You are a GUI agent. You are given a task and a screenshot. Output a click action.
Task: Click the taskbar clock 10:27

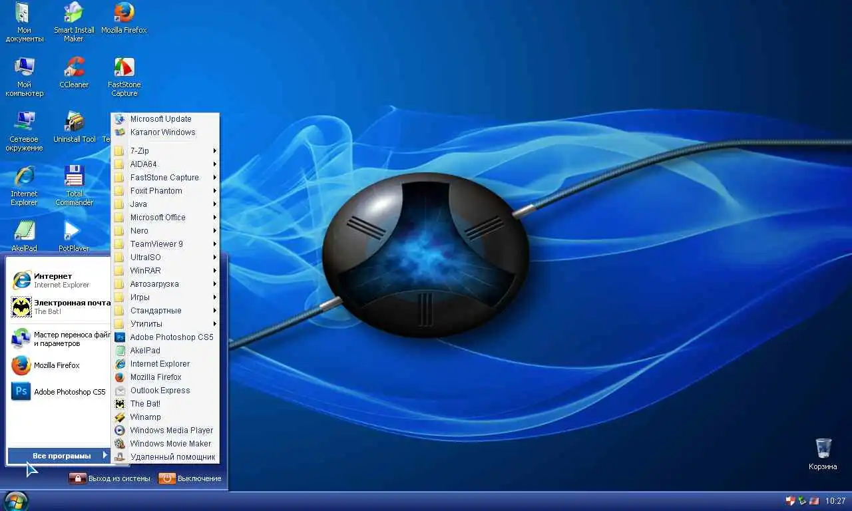coord(835,501)
